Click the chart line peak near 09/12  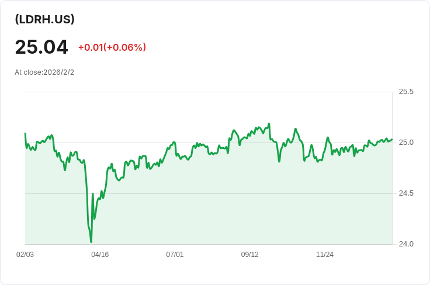click(x=269, y=124)
